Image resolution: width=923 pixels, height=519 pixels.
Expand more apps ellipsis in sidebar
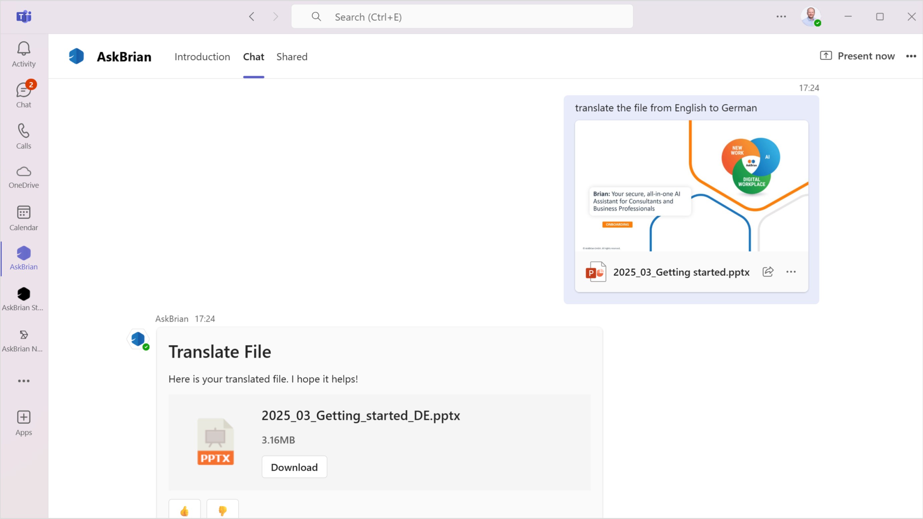24,381
